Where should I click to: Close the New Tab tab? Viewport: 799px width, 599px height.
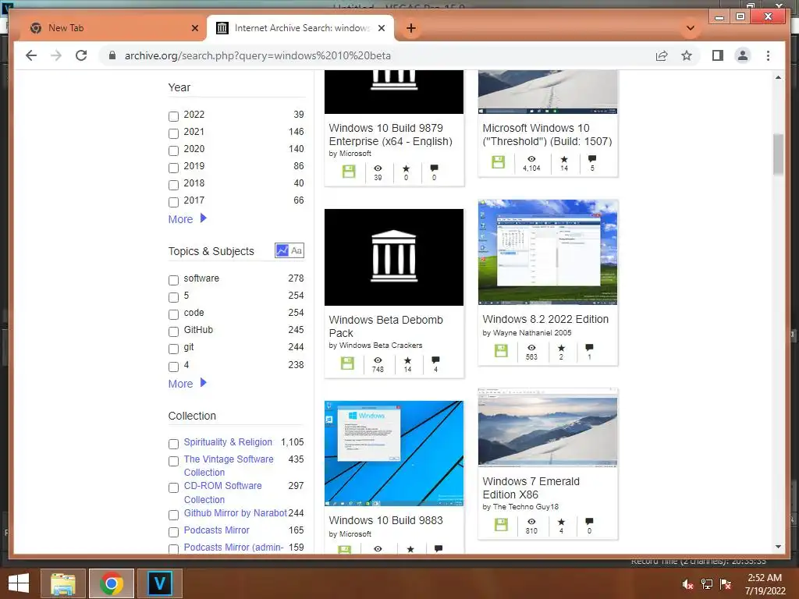[x=194, y=28]
